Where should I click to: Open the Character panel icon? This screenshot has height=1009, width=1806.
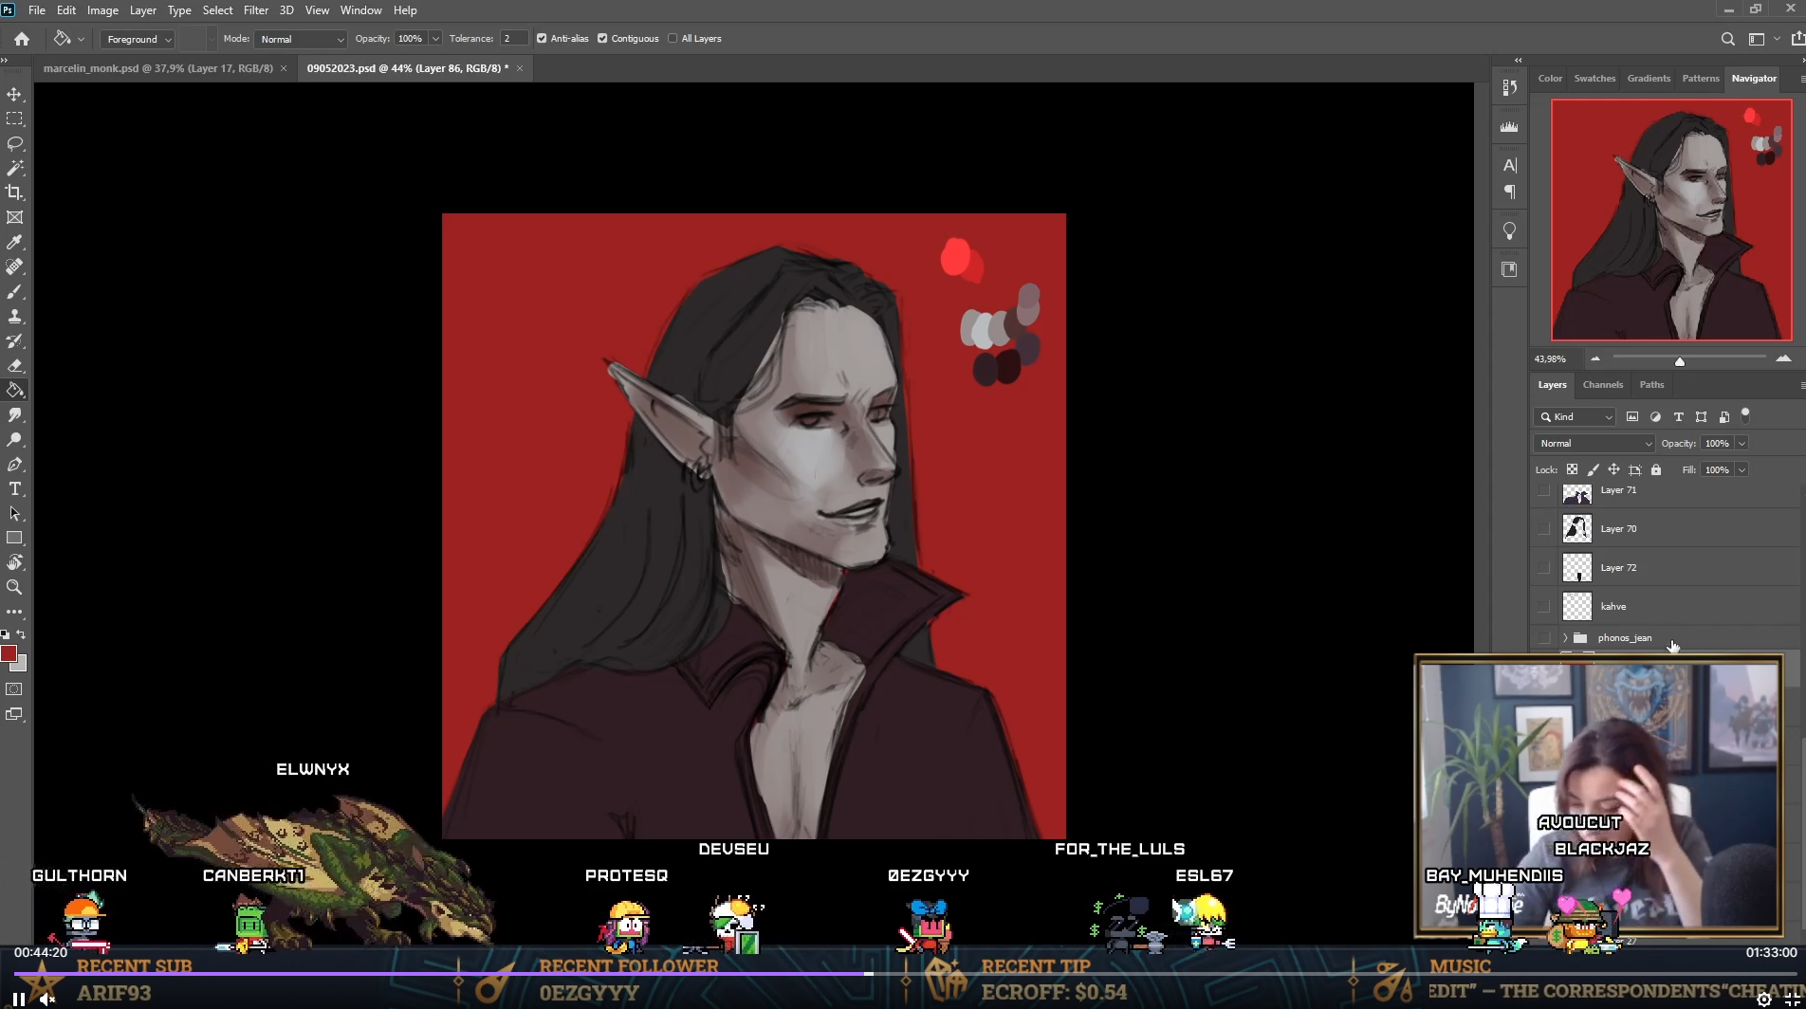(1509, 165)
